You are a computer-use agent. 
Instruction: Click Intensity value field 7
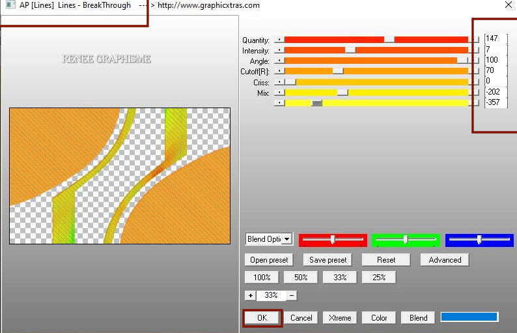496,49
